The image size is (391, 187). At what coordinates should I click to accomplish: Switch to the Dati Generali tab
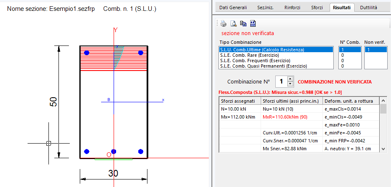[x=233, y=8]
